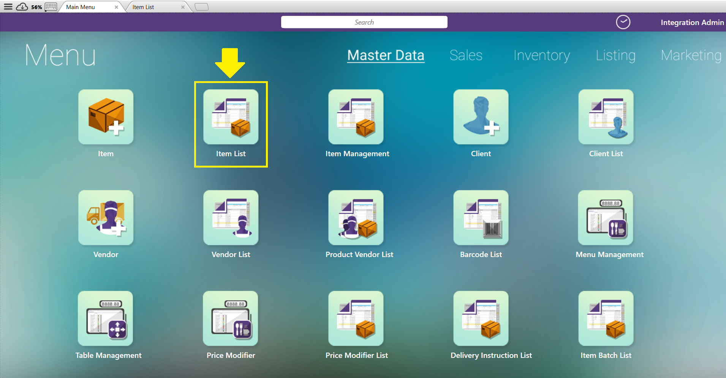
Task: Switch to the Inventory menu
Action: [x=541, y=55]
